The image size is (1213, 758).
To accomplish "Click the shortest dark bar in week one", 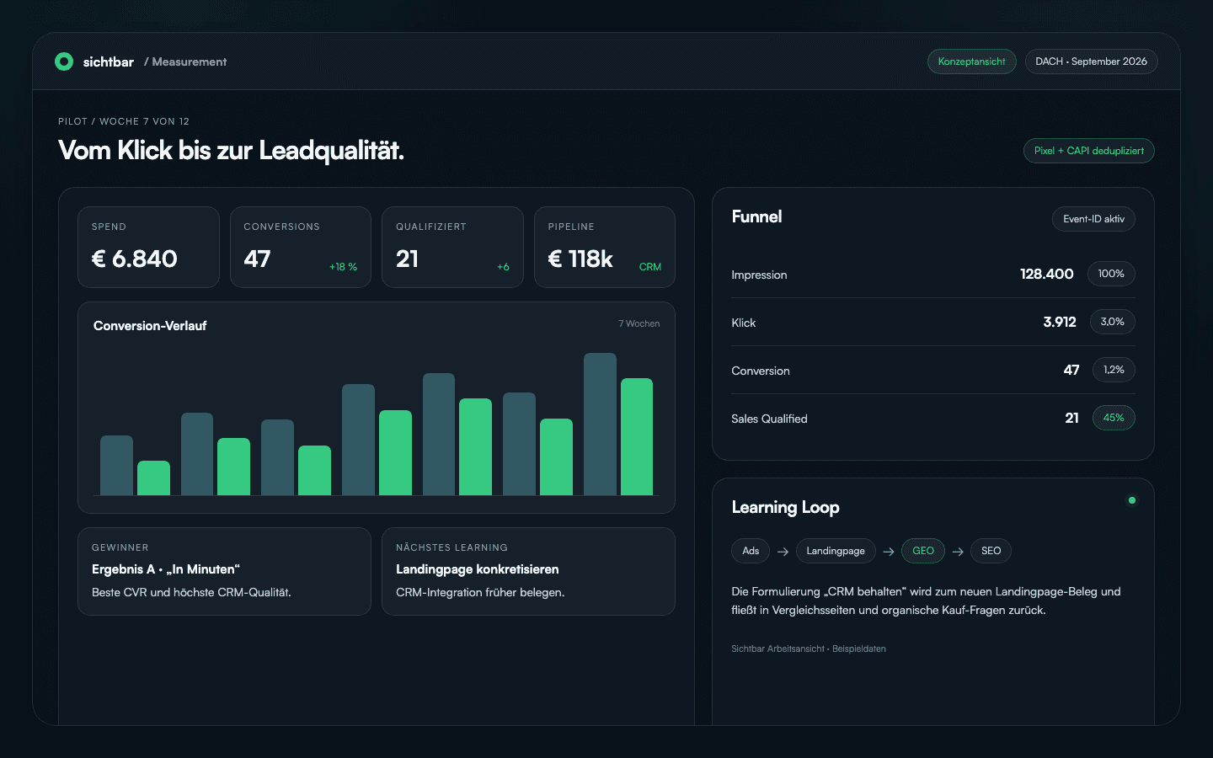I will pyautogui.click(x=116, y=465).
